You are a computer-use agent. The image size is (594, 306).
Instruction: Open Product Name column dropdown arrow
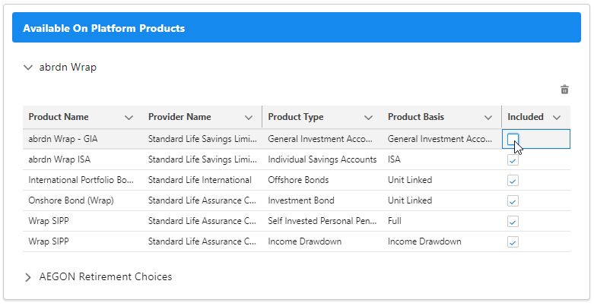click(129, 118)
